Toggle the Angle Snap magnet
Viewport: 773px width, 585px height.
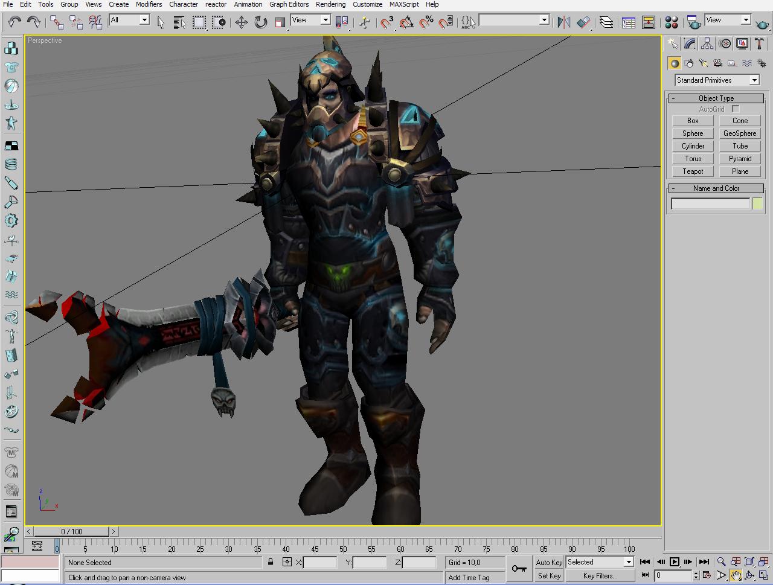pyautogui.click(x=407, y=22)
